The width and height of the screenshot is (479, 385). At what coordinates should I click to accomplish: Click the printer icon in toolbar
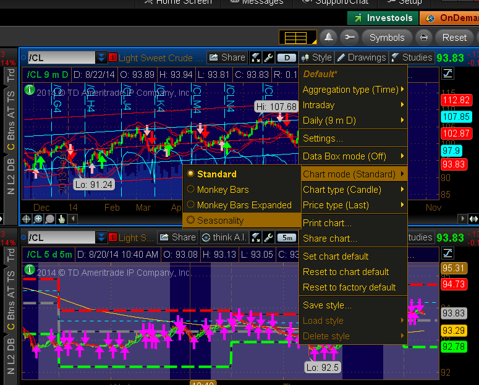click(x=424, y=38)
